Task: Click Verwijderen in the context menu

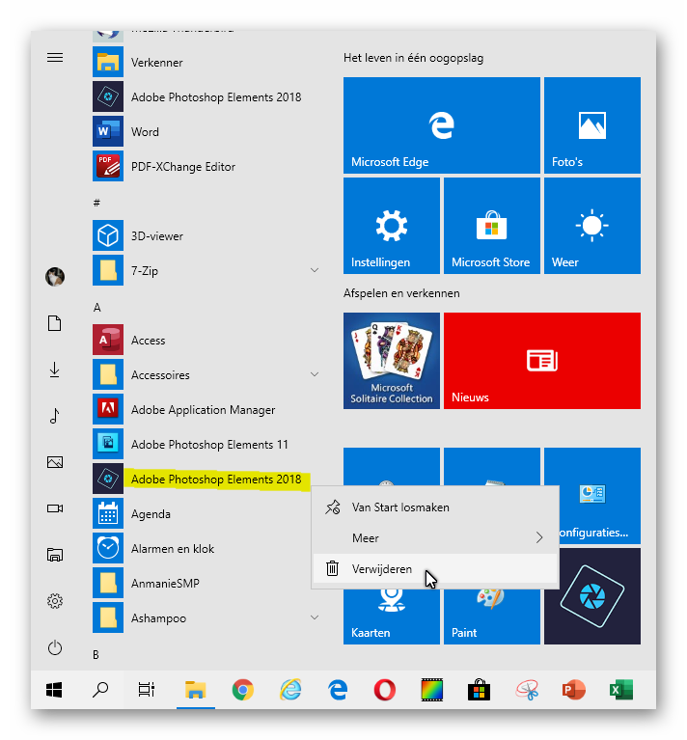Action: pyautogui.click(x=381, y=569)
